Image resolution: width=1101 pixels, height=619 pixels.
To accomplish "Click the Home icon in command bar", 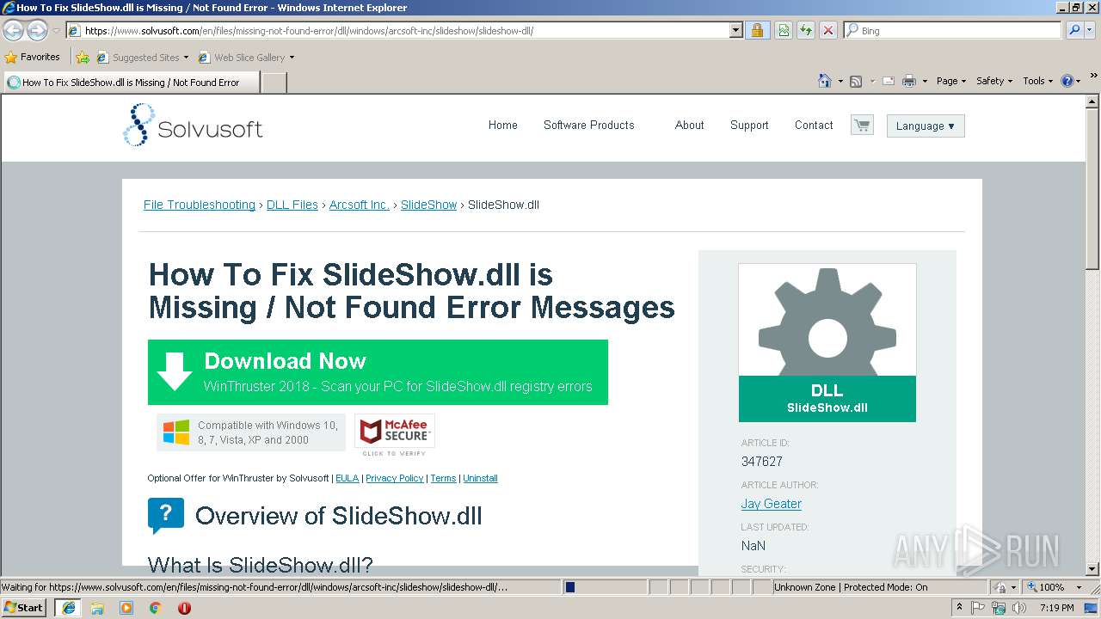I will [x=825, y=81].
